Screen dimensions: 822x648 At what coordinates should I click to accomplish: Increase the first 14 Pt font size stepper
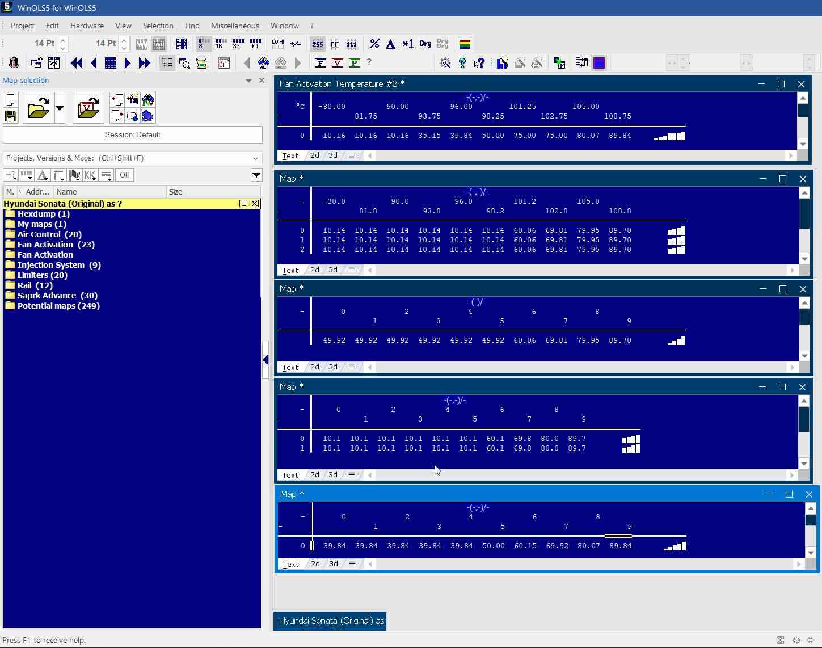(x=63, y=40)
